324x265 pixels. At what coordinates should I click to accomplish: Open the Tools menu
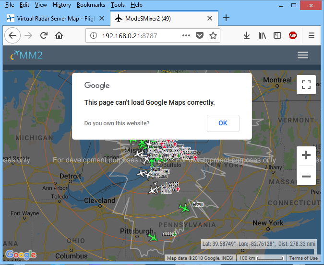pyautogui.click(x=118, y=5)
